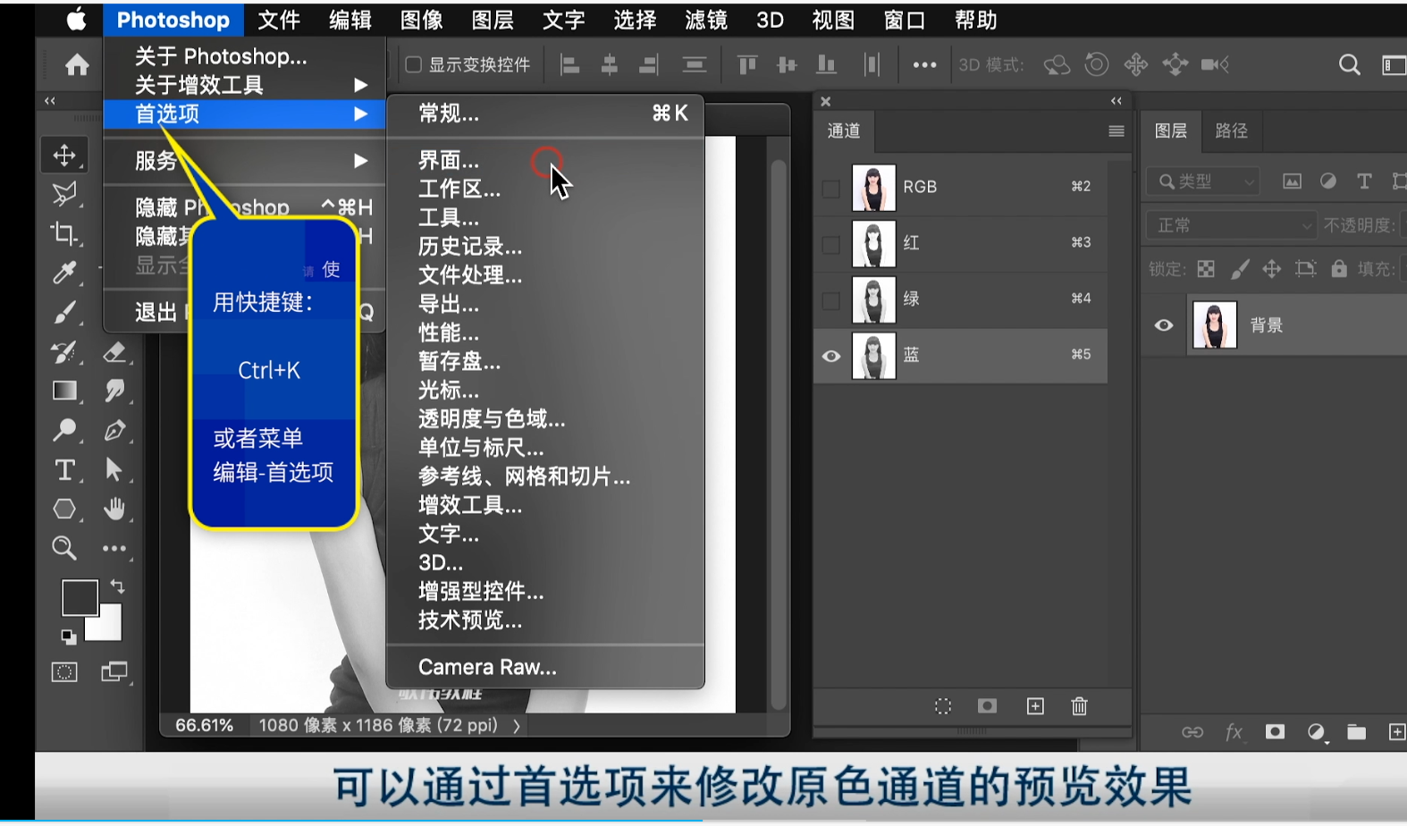Select the Move tool

[64, 155]
